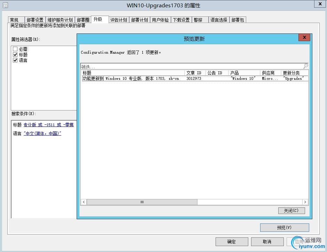327x252 pixels.
Task: Open the 评估计划 tab
Action: [x=118, y=20]
